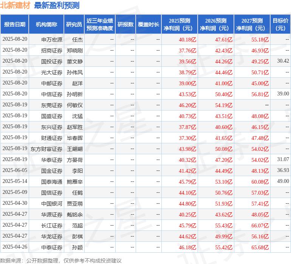The height and width of the screenshot is (264, 291).
Task: Click the 46.93亿 forecast value
Action: coord(260,51)
